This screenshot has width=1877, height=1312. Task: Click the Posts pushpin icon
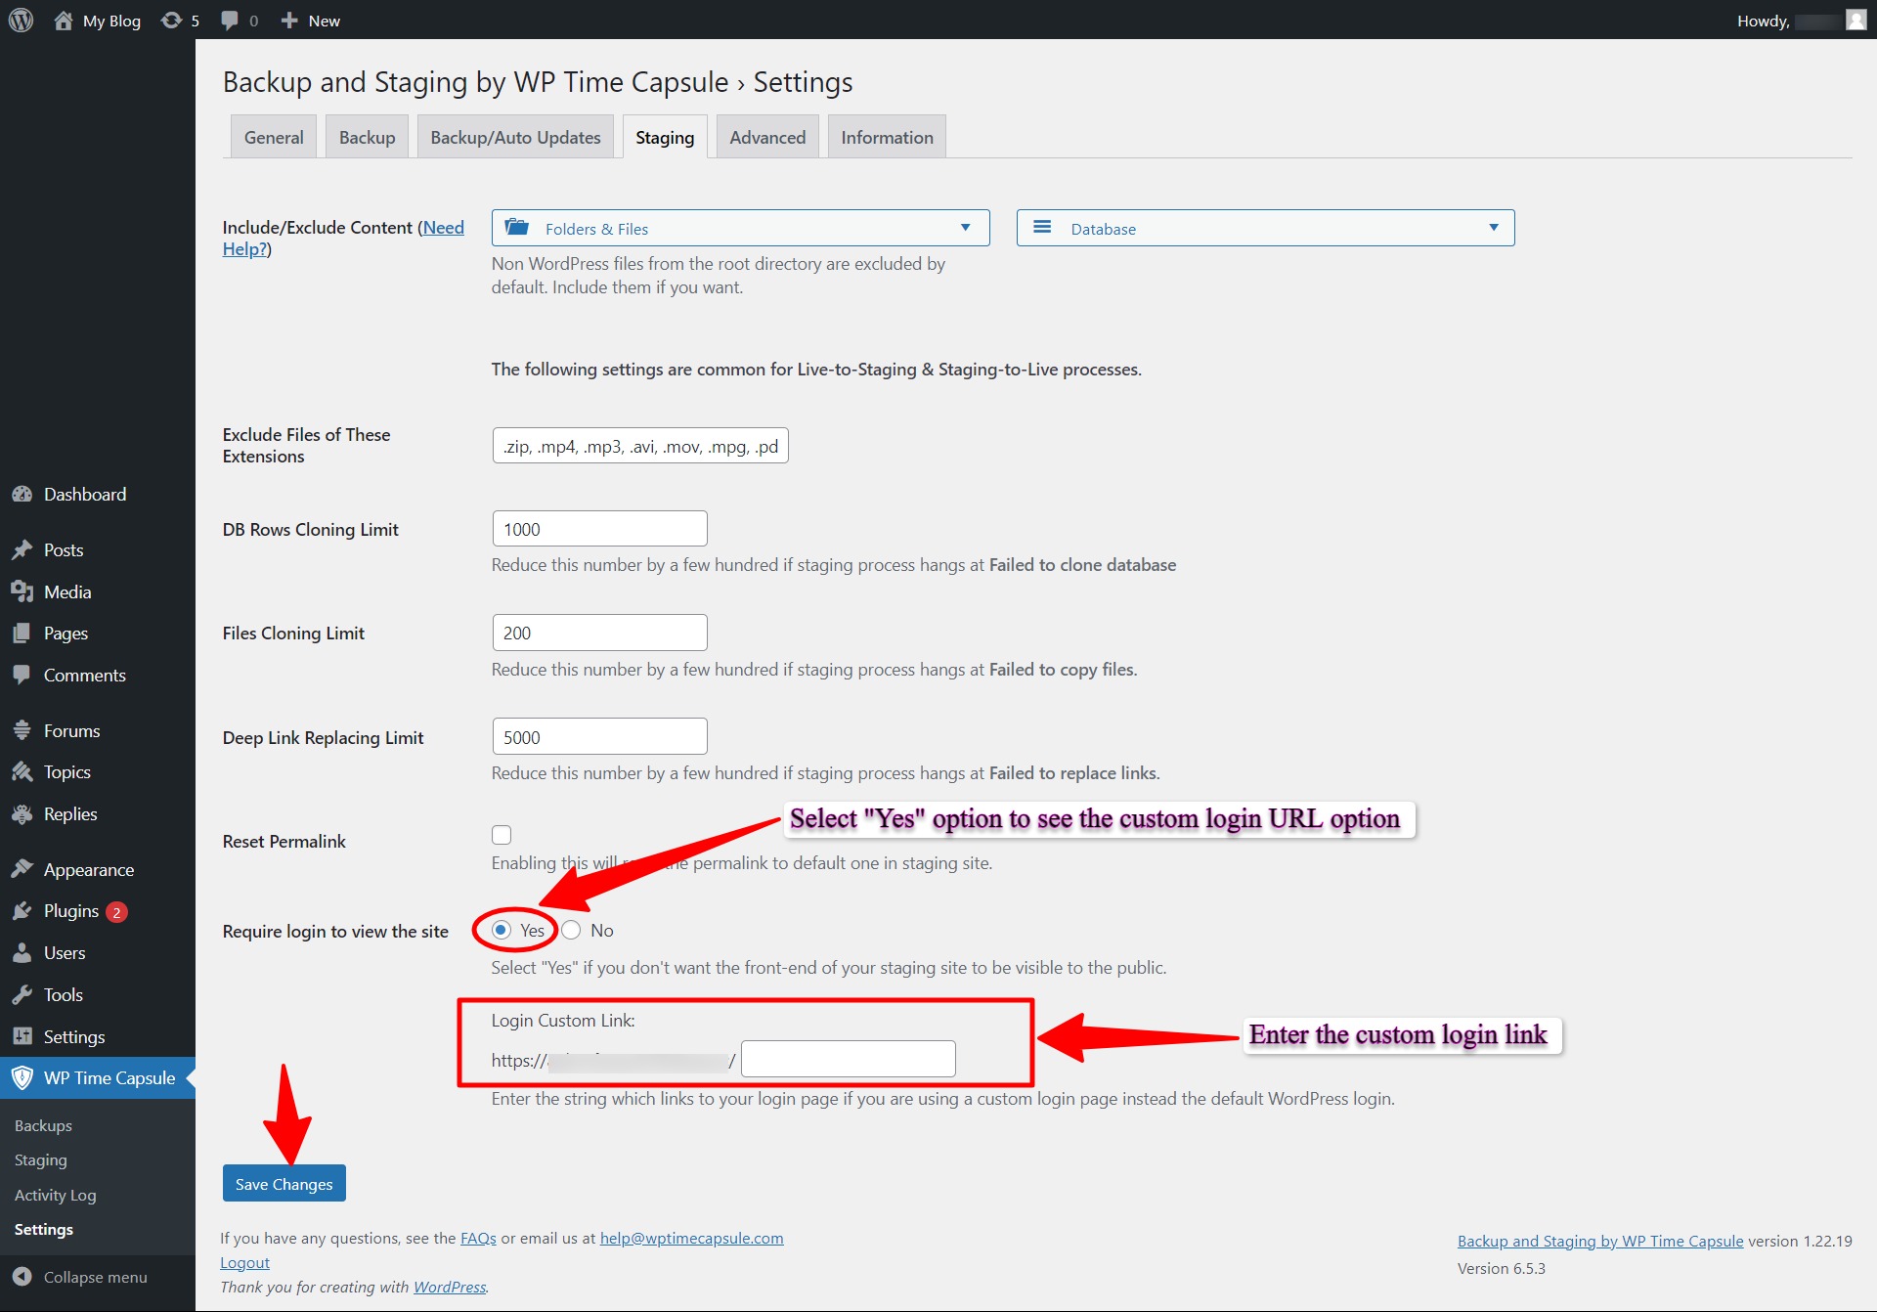[x=22, y=550]
